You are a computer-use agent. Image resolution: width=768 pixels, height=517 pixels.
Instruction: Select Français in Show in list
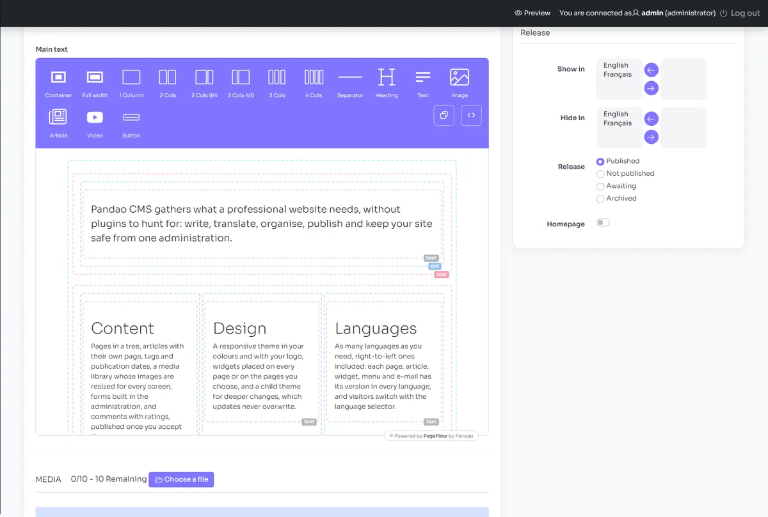pyautogui.click(x=618, y=74)
